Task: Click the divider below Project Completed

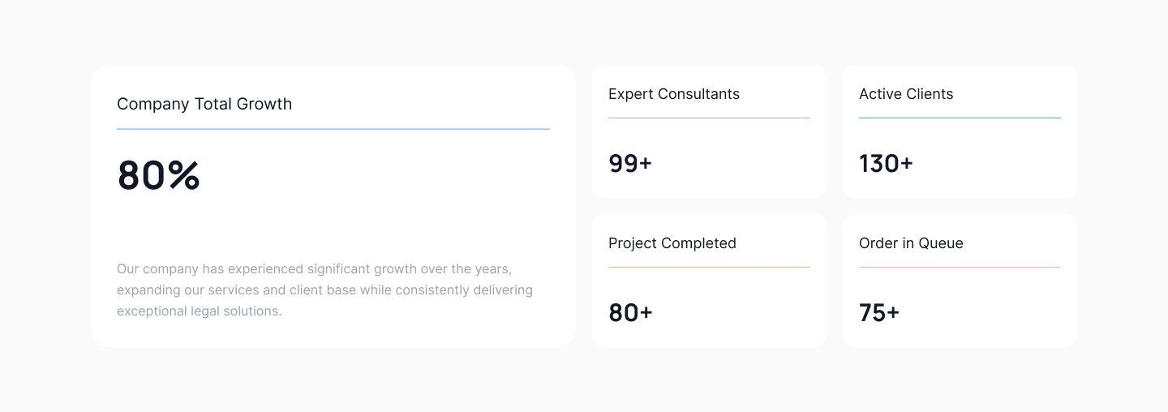Action: 709,268
